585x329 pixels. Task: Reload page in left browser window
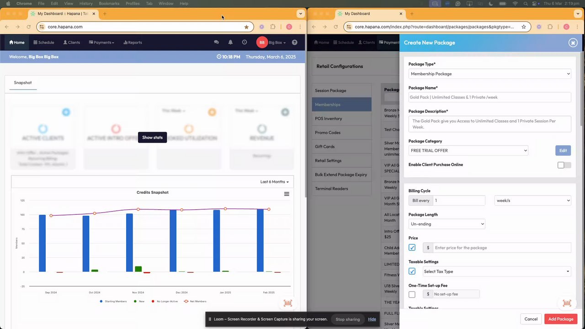[x=28, y=27]
